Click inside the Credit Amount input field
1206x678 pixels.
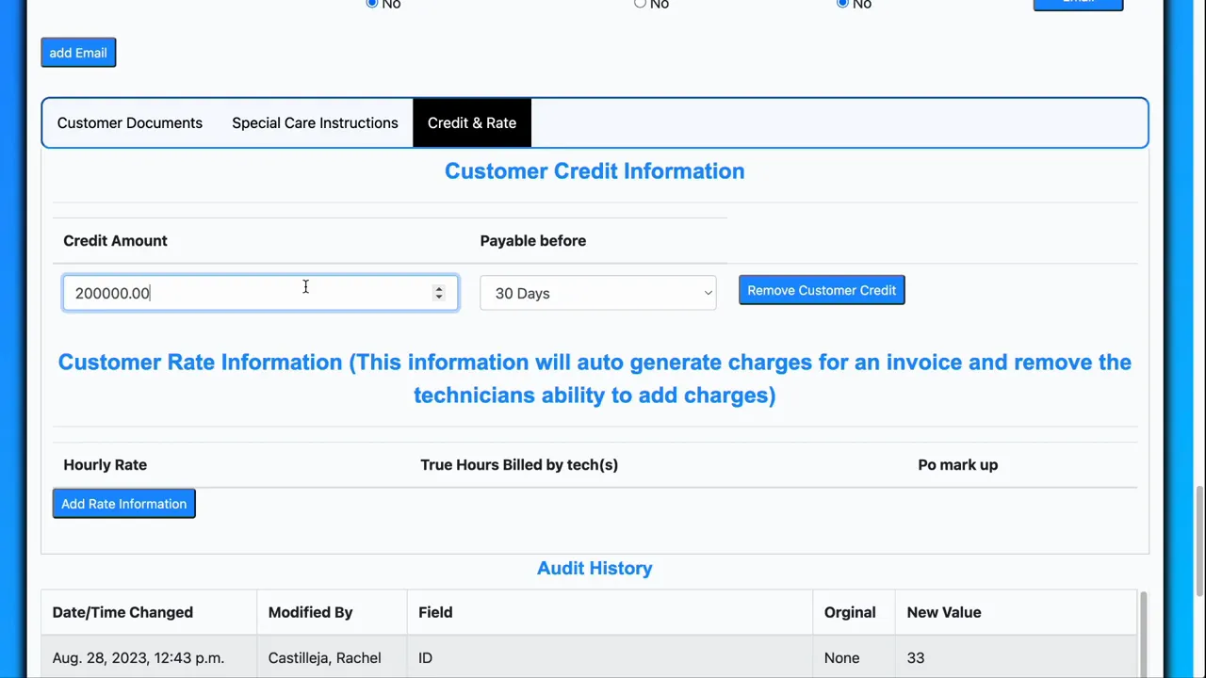[x=236, y=293]
